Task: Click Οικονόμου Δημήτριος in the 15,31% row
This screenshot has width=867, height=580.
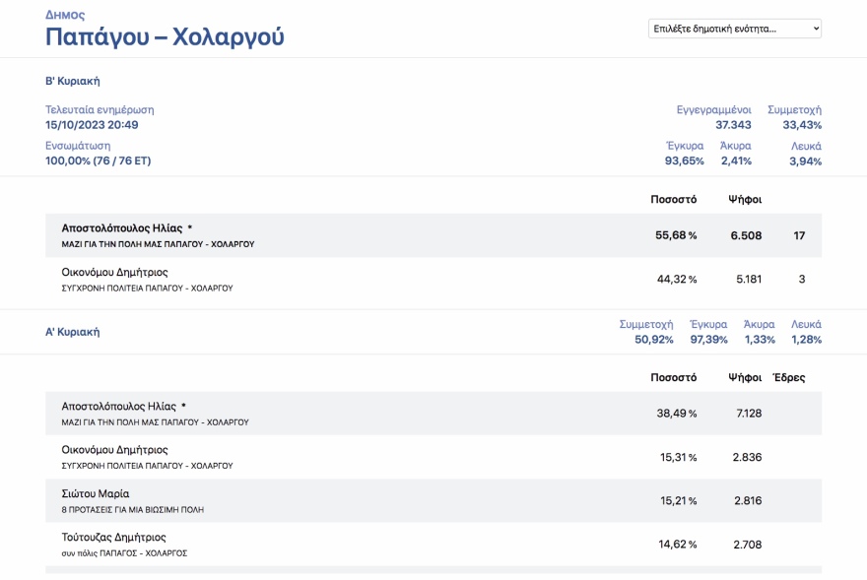Action: tap(114, 449)
